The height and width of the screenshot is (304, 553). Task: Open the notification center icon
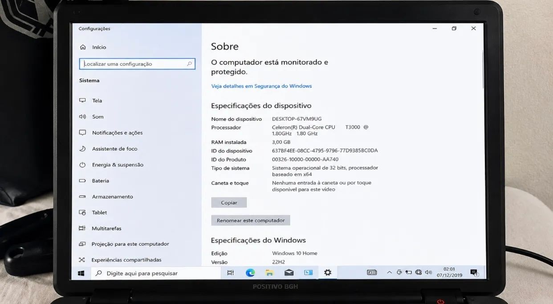point(474,273)
